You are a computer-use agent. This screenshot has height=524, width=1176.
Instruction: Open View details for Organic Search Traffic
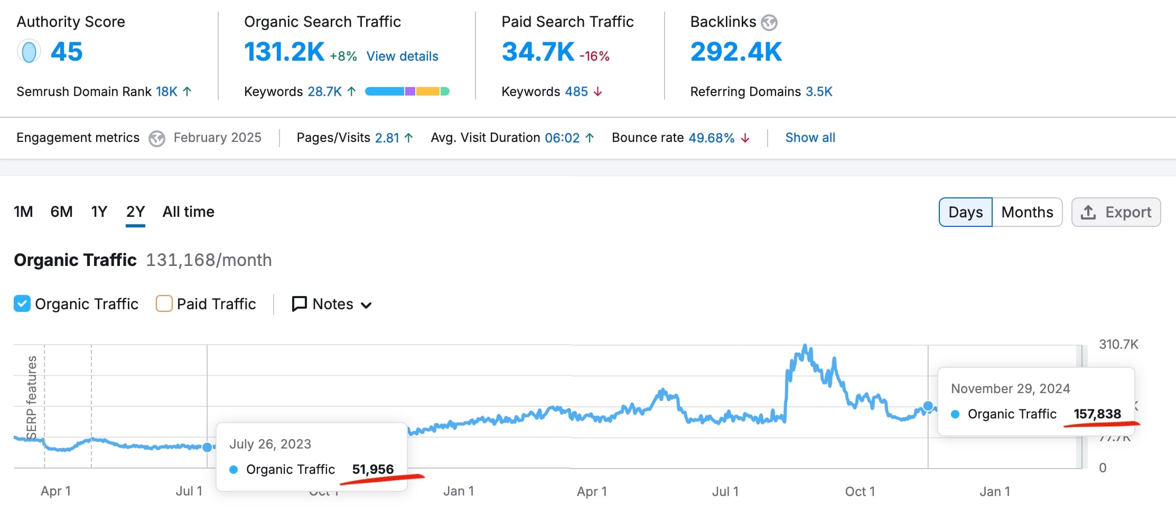tap(402, 56)
